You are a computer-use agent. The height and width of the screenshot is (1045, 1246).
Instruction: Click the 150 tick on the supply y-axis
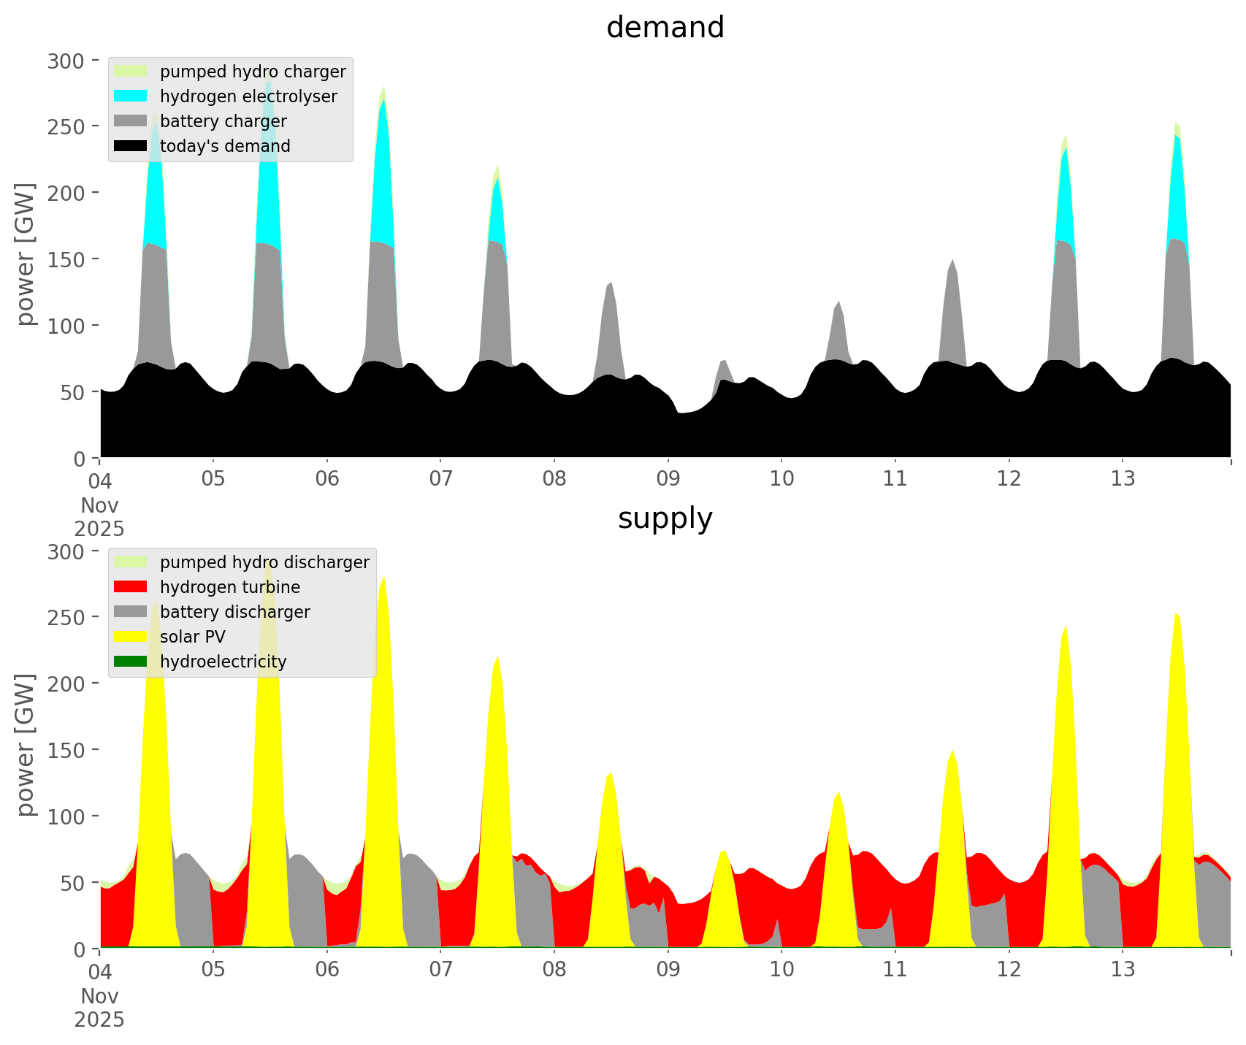tap(66, 750)
